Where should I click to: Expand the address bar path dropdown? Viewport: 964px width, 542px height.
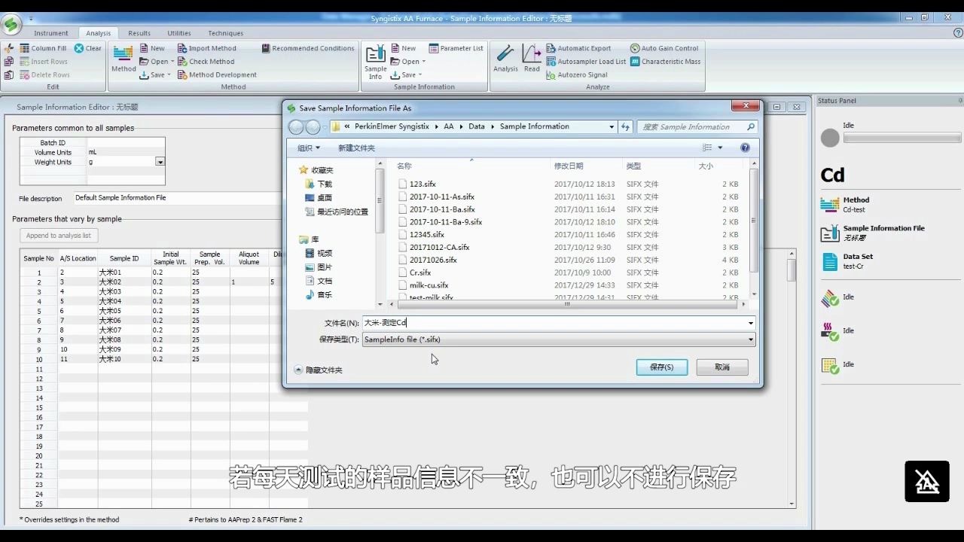[x=612, y=126]
